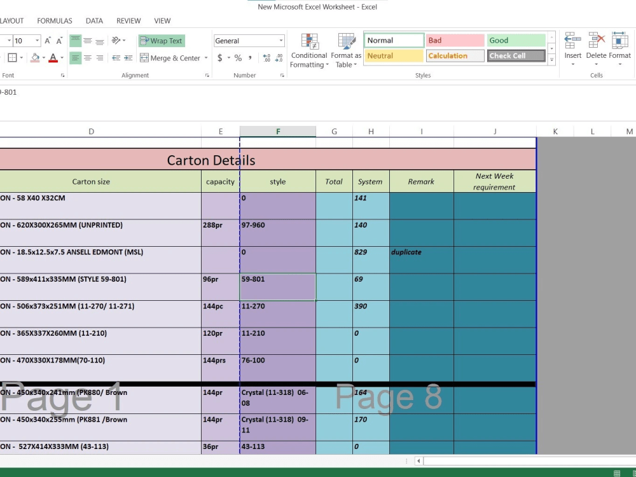Click the Orientation text rotation icon

[x=116, y=41]
